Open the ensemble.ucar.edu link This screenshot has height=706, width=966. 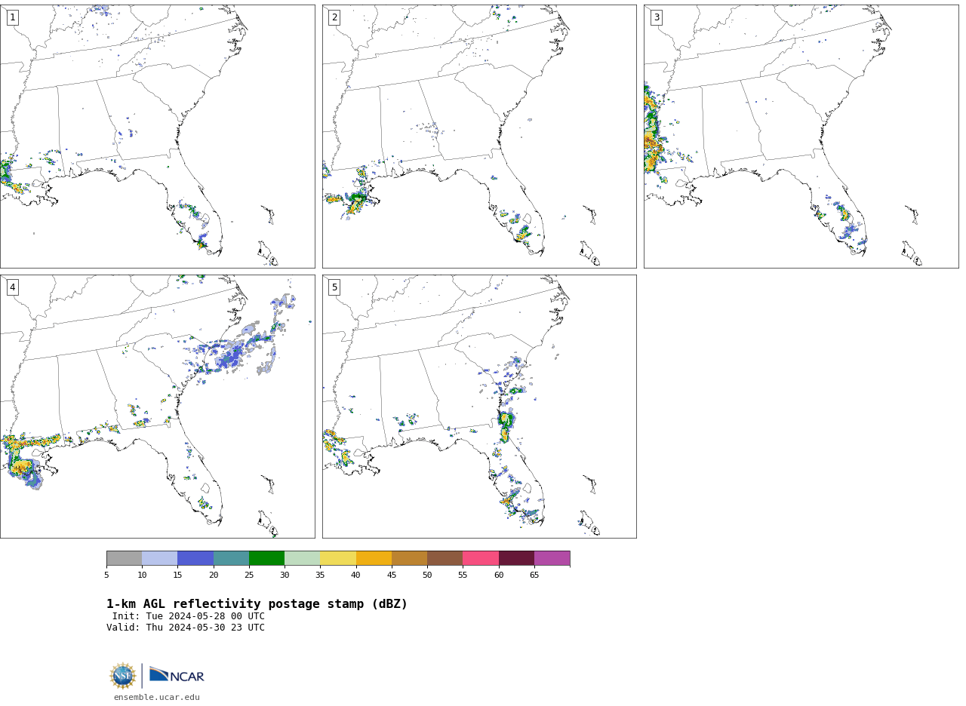(x=157, y=698)
